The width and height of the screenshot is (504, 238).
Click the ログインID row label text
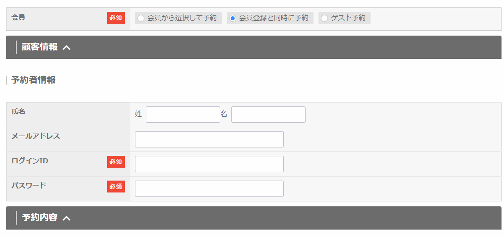pos(30,161)
